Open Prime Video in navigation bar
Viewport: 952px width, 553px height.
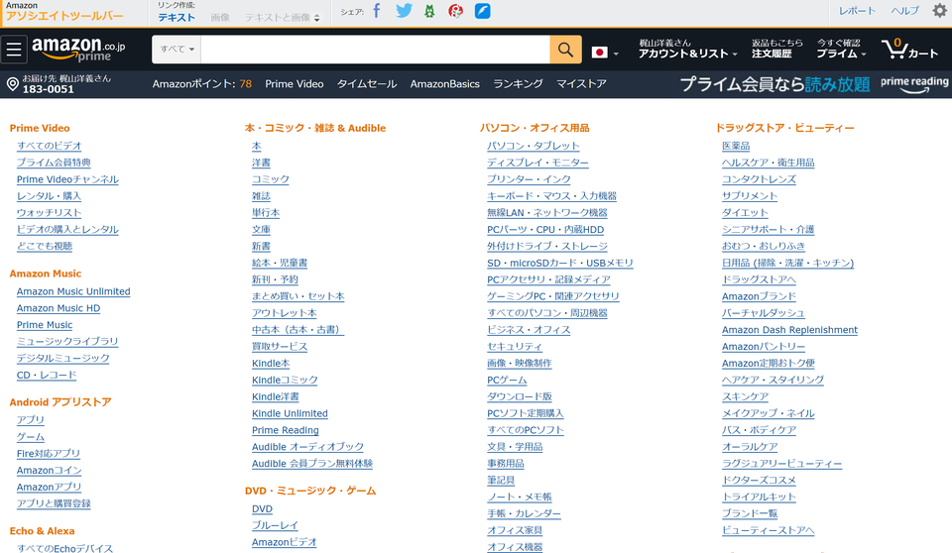294,84
